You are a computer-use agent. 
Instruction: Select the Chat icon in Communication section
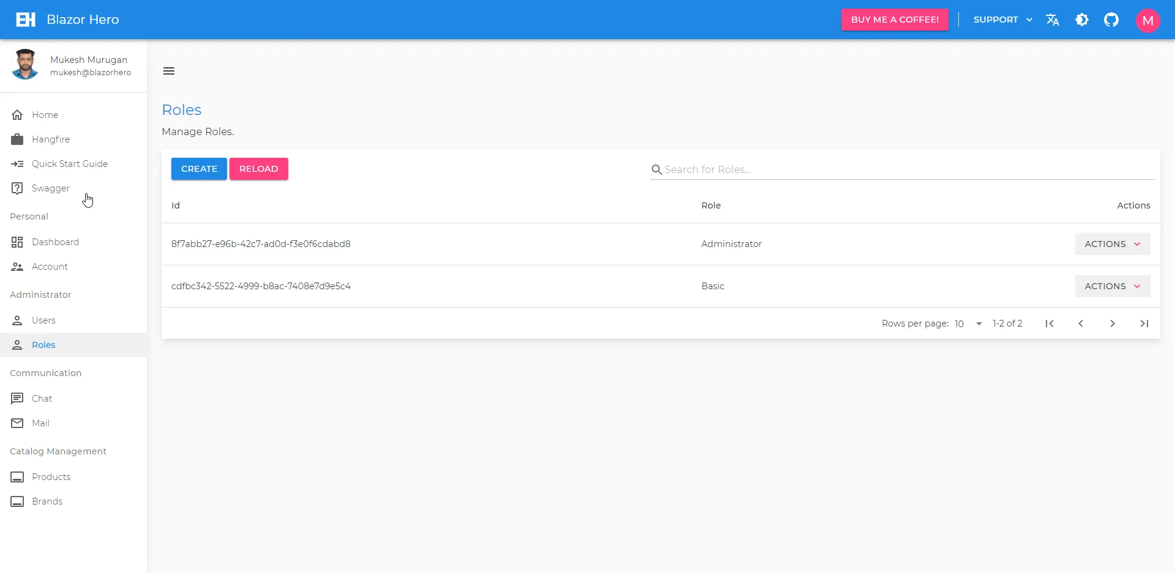click(x=17, y=398)
